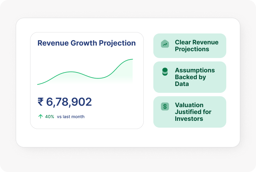Click the first hump of the green curve
This screenshot has width=256, height=172.
[71, 72]
